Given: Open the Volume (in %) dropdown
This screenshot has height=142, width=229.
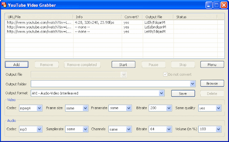Looking at the screenshot, I should (219, 129).
